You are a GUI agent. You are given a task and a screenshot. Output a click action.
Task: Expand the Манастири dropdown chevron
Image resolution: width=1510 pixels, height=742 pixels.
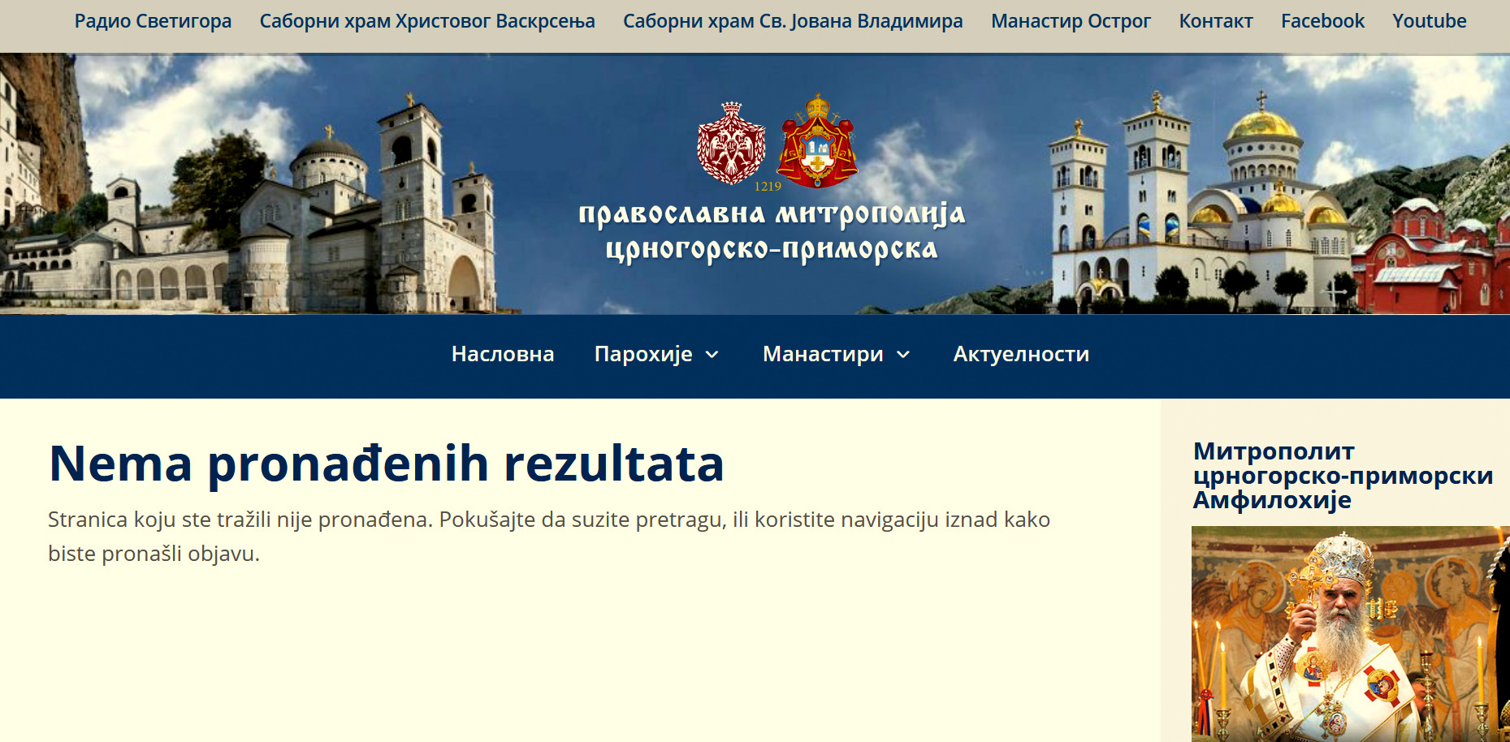903,355
